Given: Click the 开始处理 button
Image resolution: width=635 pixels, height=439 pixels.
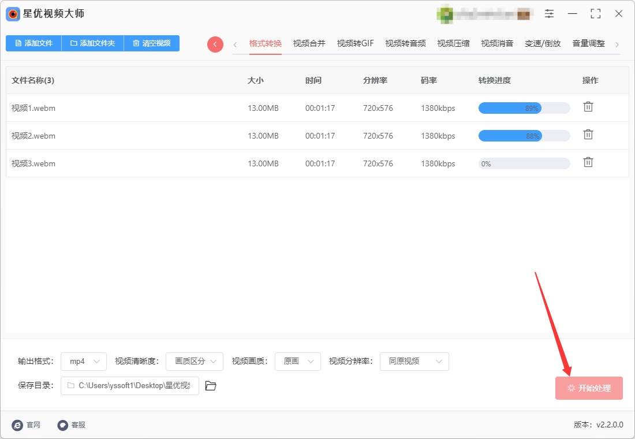Looking at the screenshot, I should pos(589,388).
